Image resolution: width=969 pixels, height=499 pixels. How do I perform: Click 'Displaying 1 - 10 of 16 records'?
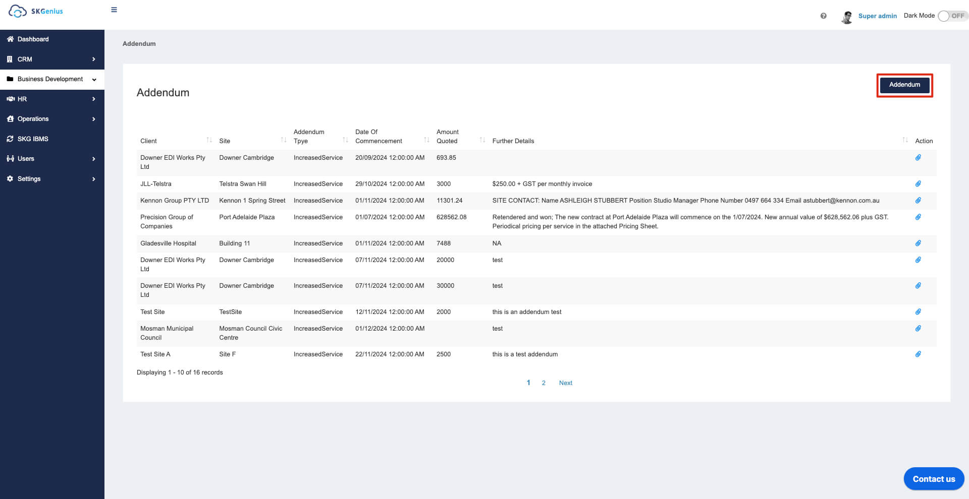pos(180,372)
